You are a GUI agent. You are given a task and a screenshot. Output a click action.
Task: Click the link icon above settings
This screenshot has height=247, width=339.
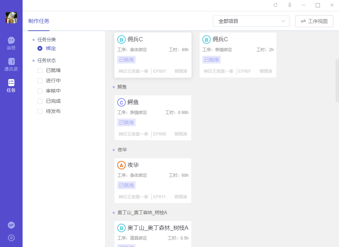(x=11, y=225)
